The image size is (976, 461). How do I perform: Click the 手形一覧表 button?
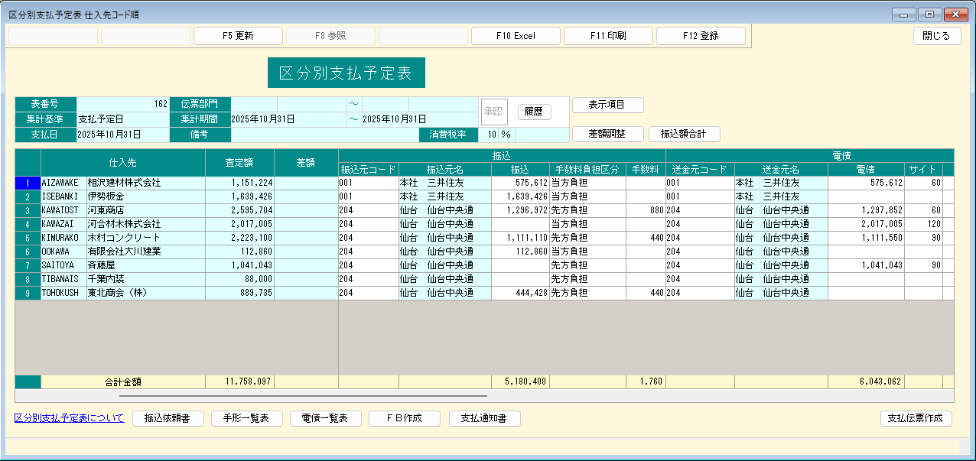[247, 418]
